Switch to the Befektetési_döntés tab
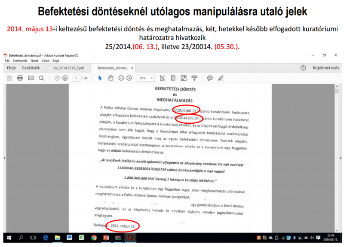The width and height of the screenshot is (344, 247). [113, 68]
